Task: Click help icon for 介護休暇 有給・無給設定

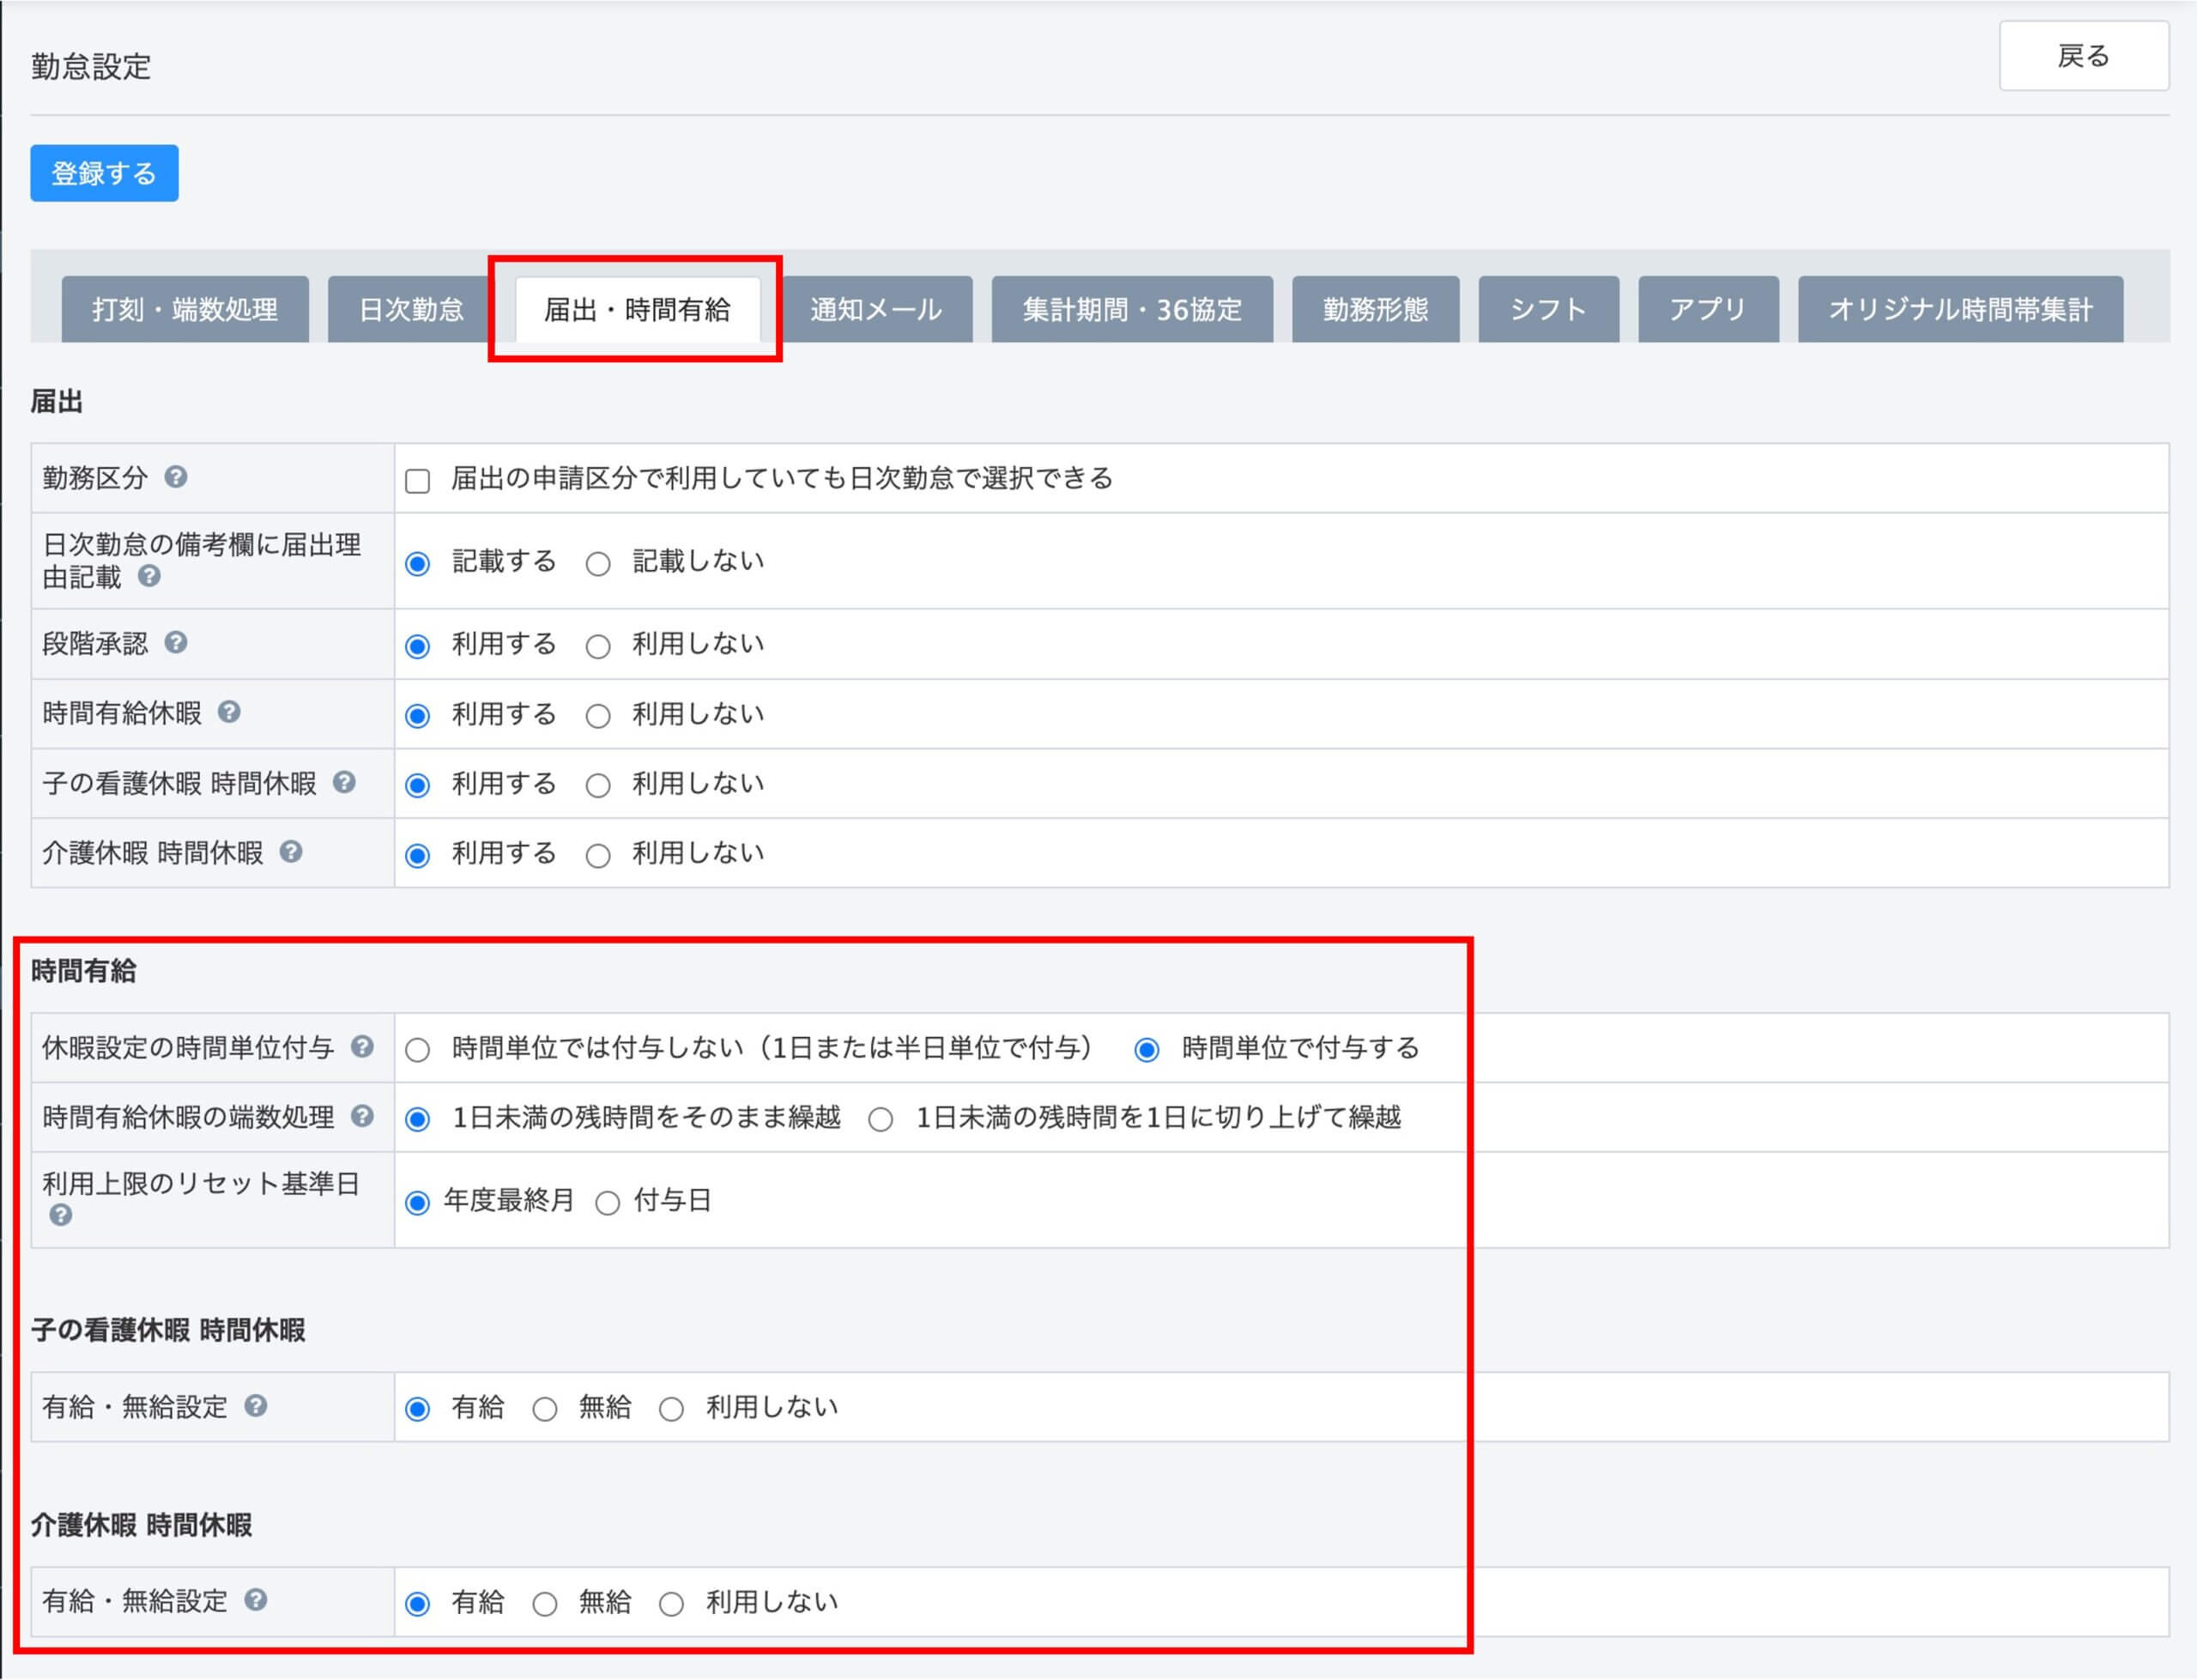Action: 256,1600
